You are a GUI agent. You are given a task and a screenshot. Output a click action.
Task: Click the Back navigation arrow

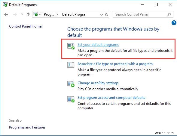pos(6,14)
